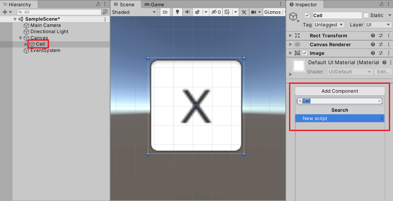Image resolution: width=393 pixels, height=201 pixels.
Task: Open the Shaded draw mode dropdown
Action: [134, 12]
